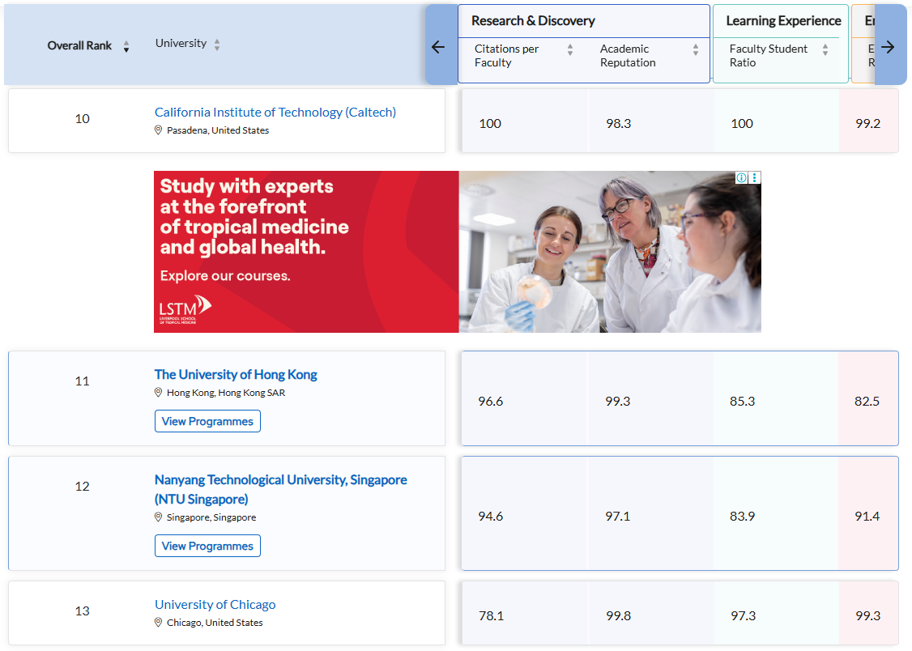
Task: Open University of Chicago link
Action: [215, 605]
